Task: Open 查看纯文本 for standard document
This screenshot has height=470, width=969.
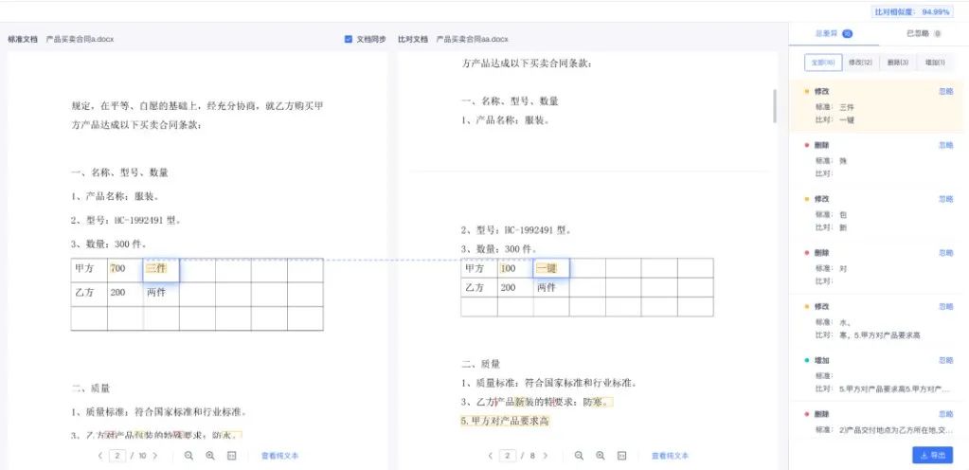Action: (x=280, y=456)
